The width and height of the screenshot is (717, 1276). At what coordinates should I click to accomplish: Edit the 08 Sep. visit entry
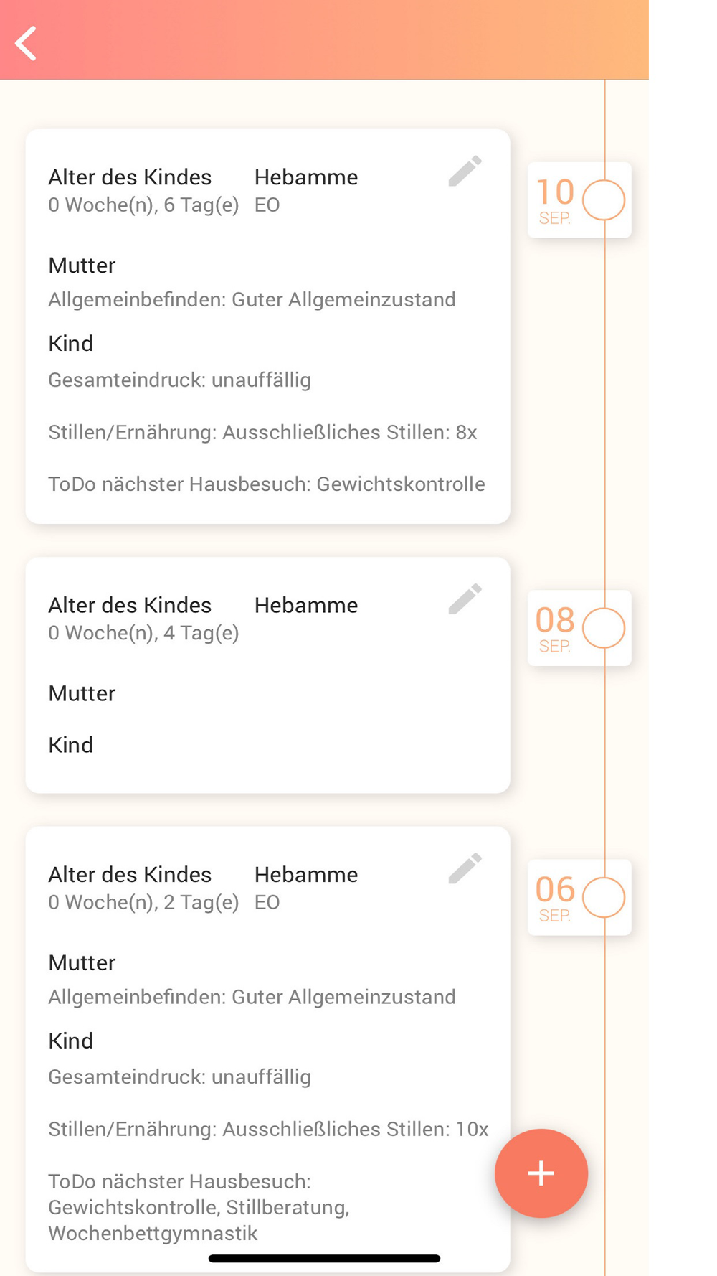point(465,599)
